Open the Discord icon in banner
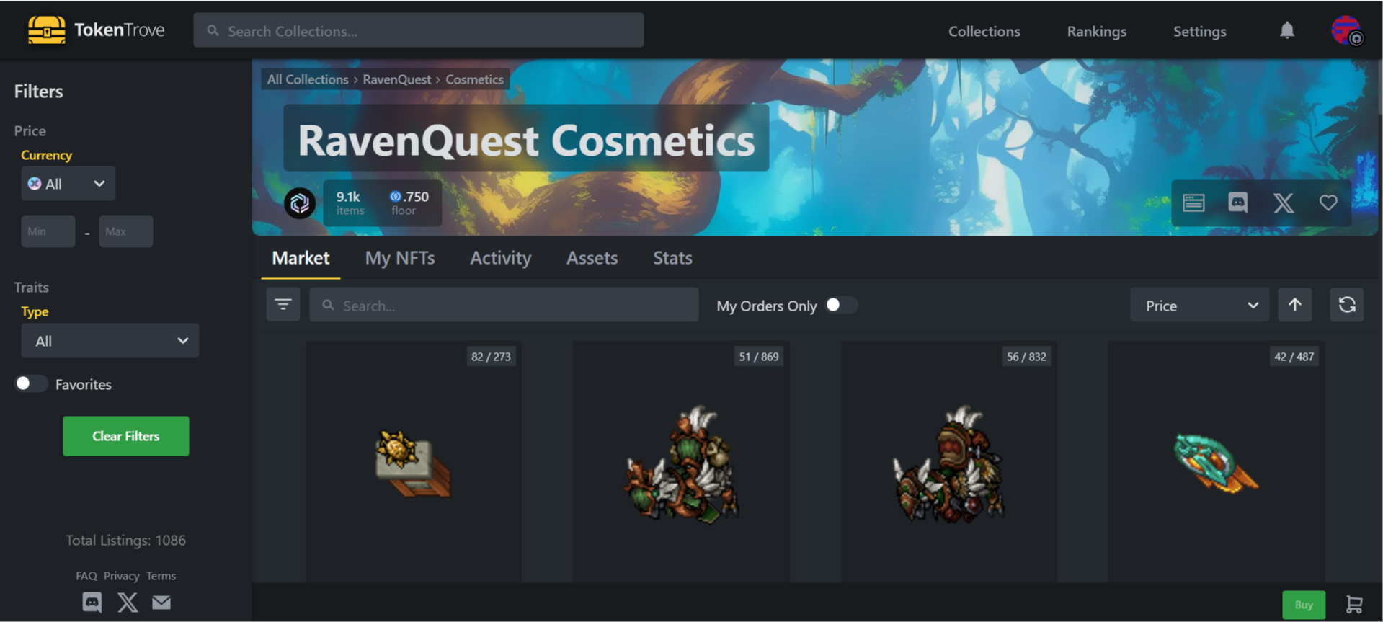The image size is (1383, 622). point(1238,203)
